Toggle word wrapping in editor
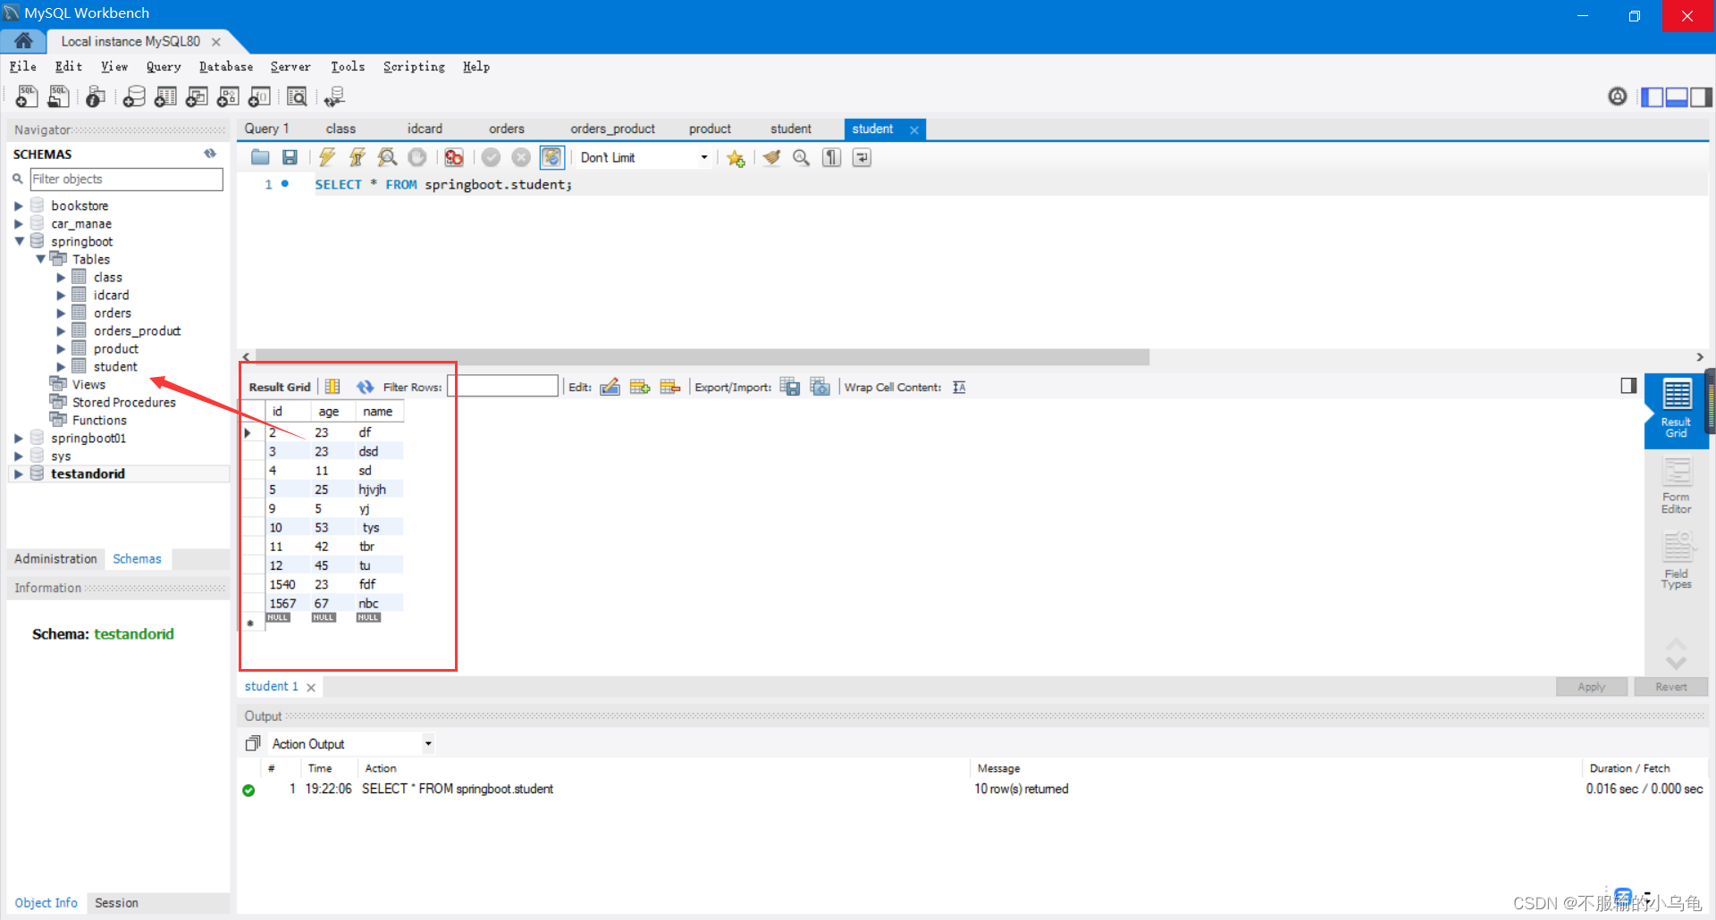 click(862, 158)
